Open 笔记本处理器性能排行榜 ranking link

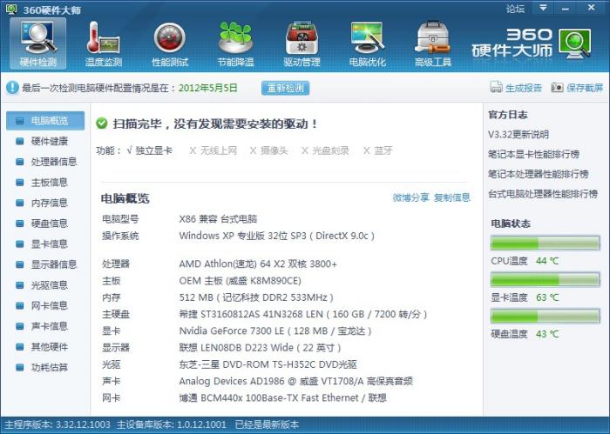538,174
